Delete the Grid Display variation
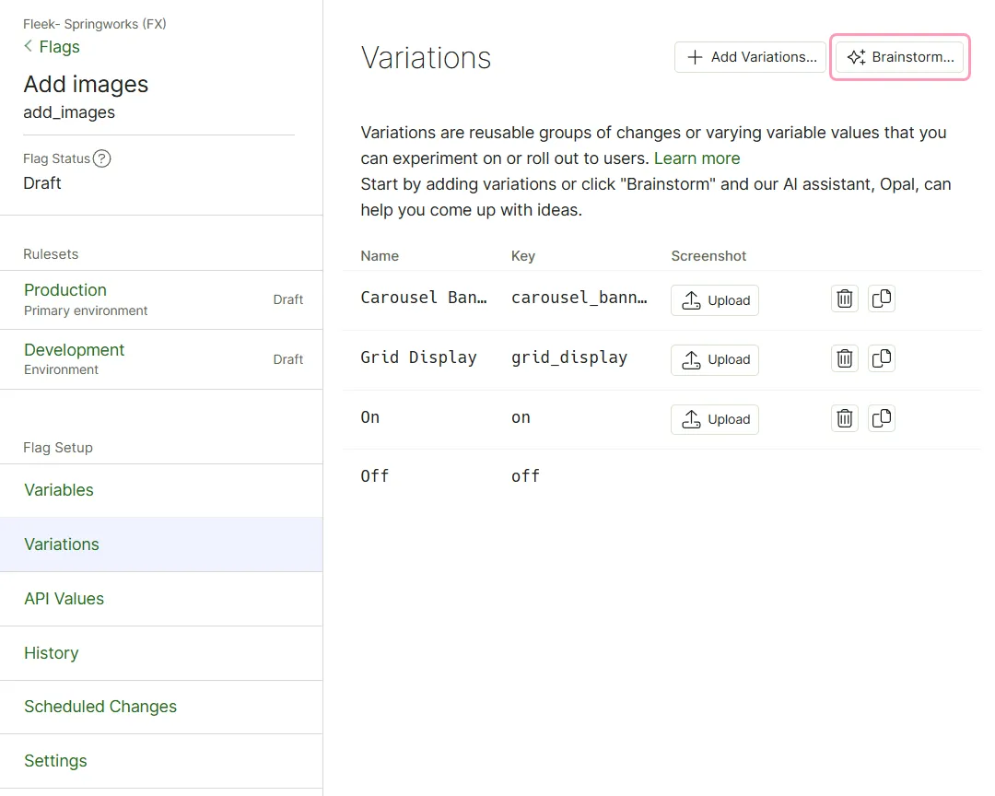Screen dimensions: 995x796 [x=845, y=358]
